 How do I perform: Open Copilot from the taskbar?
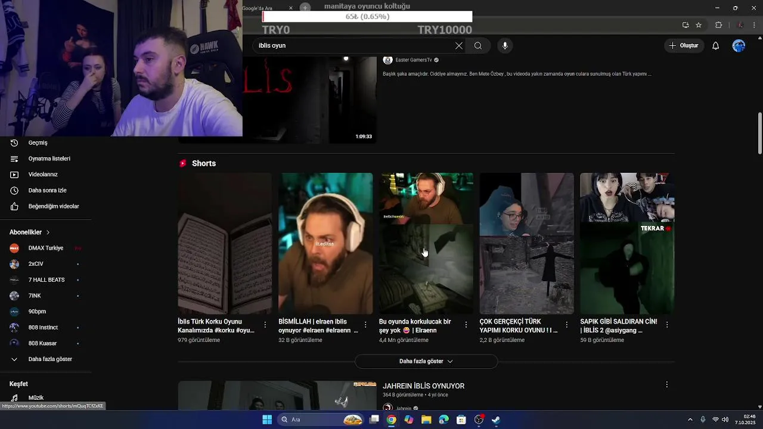pyautogui.click(x=408, y=419)
